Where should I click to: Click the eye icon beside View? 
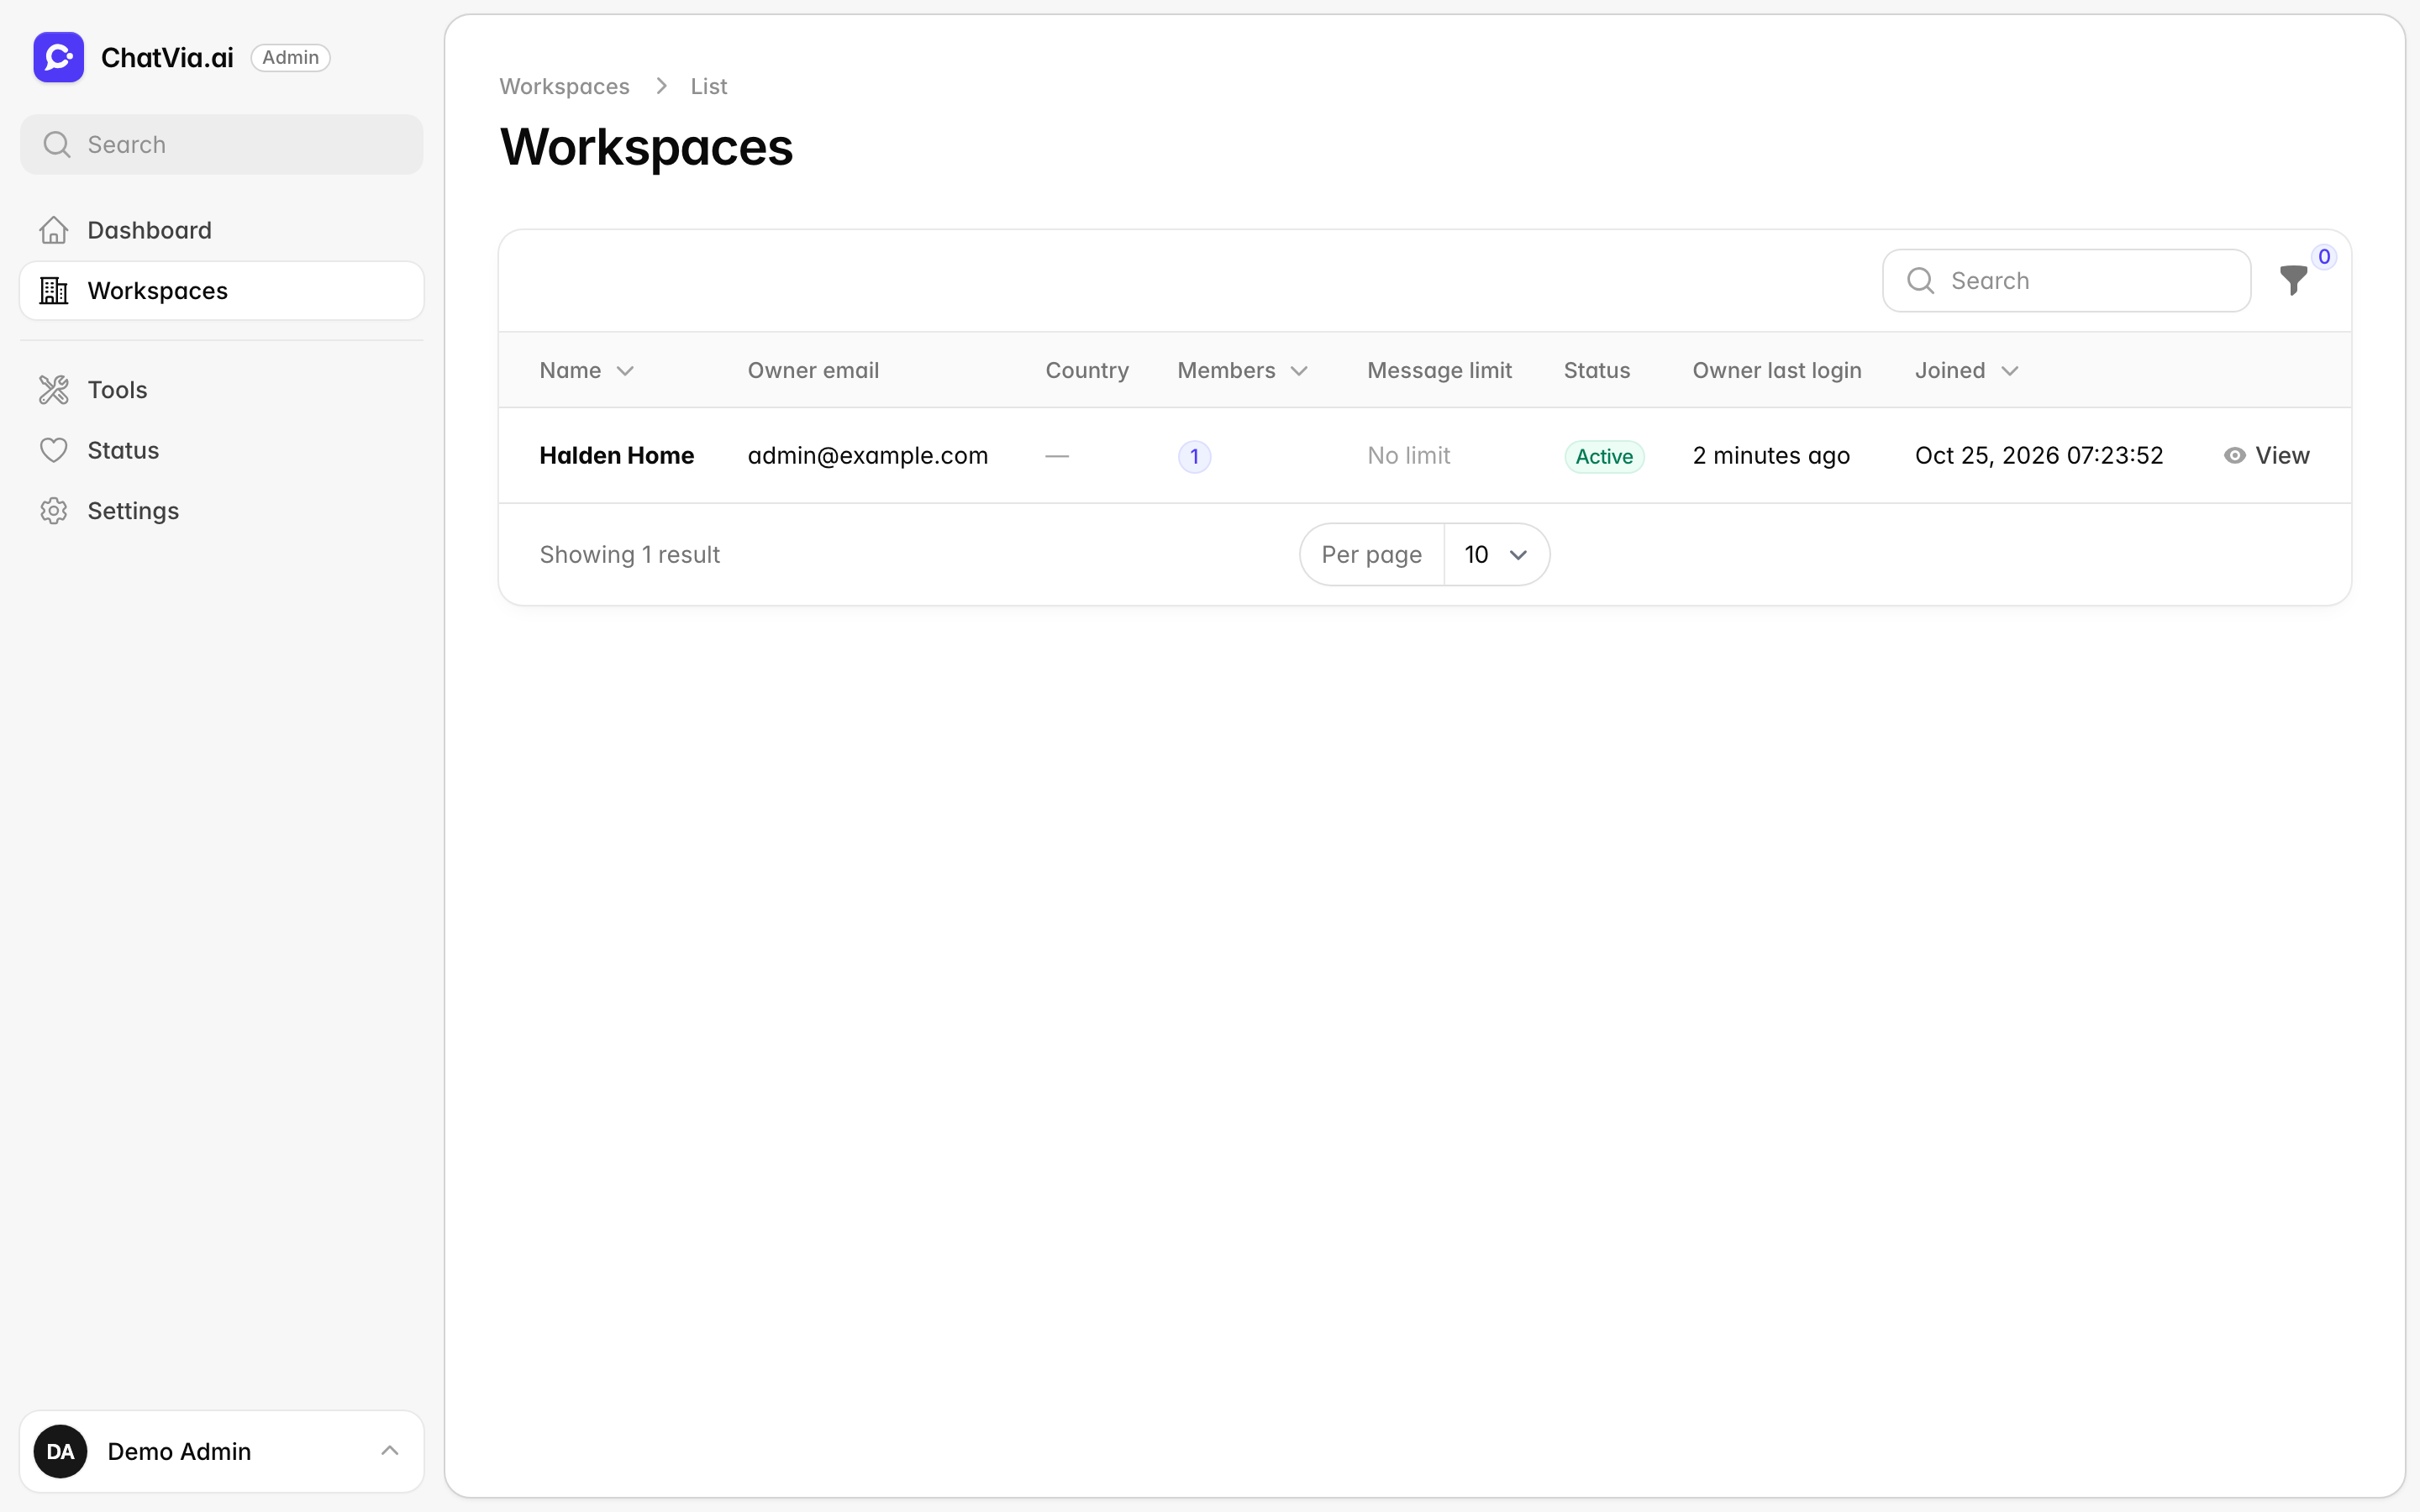[x=2234, y=456]
